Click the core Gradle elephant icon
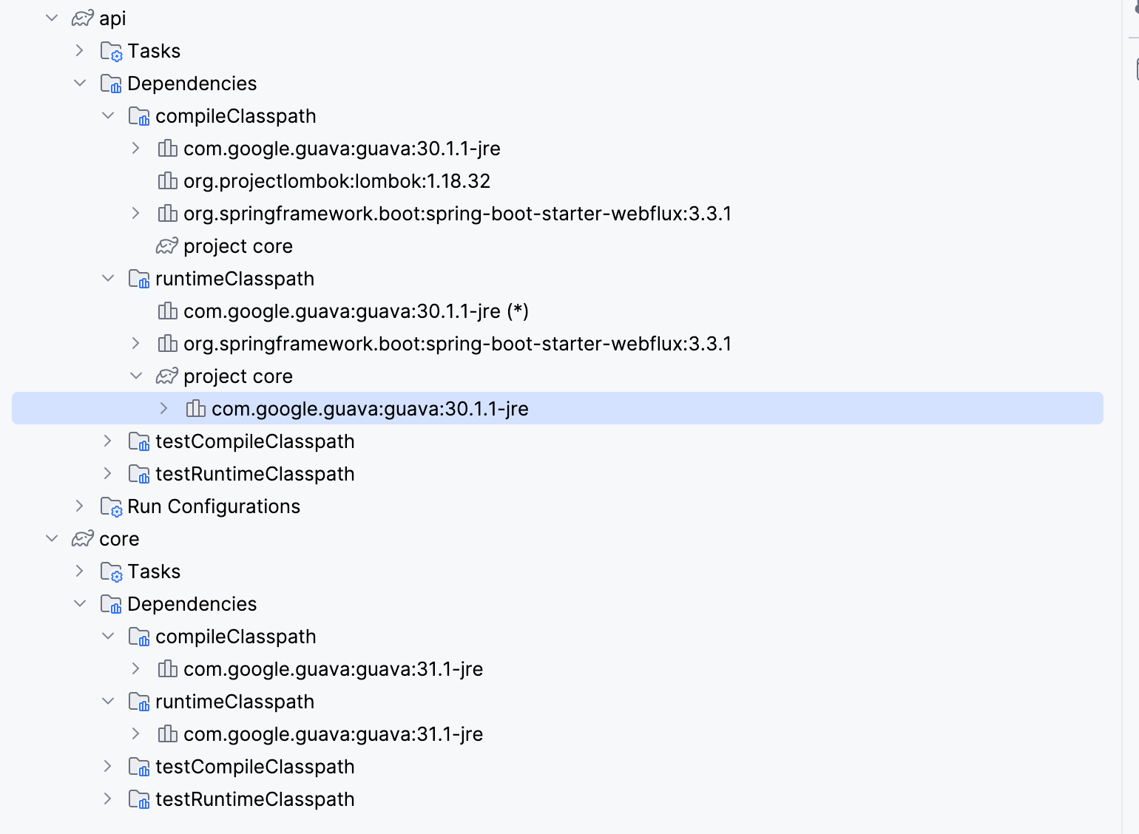 [x=83, y=538]
